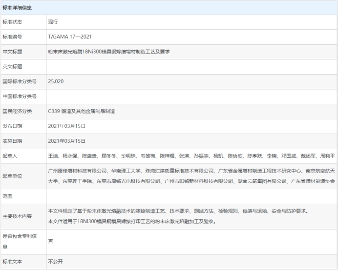Select the status value 现行
Viewport: 338px width, 270px height.
click(x=53, y=22)
